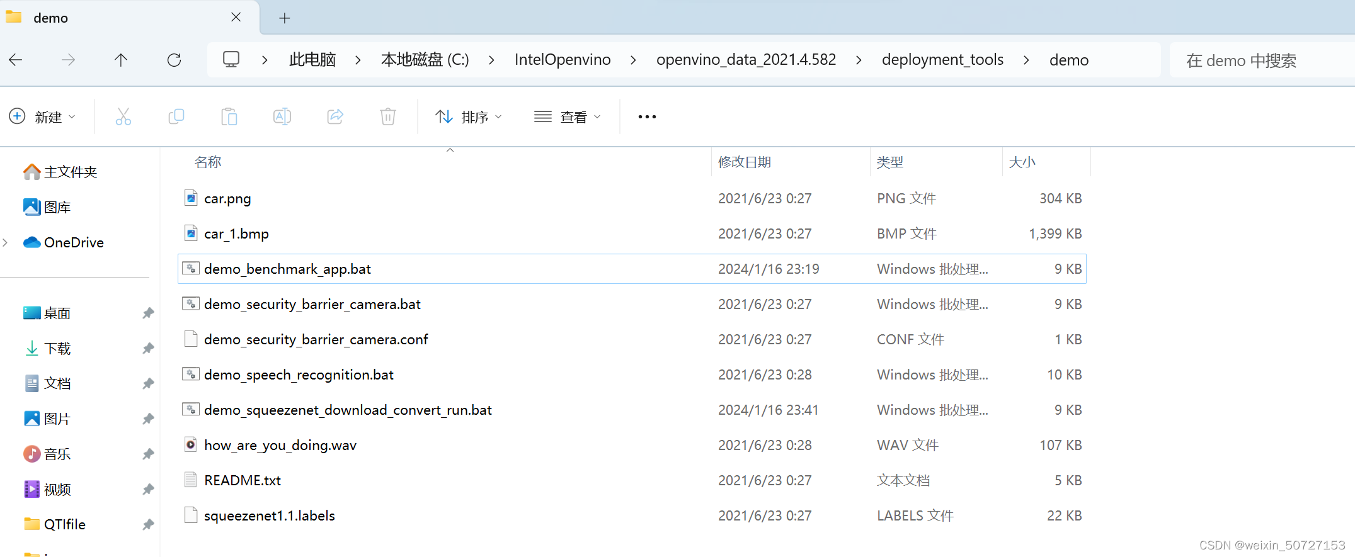
Task: Expand chevron after monitor icon in address bar
Action: tap(265, 60)
